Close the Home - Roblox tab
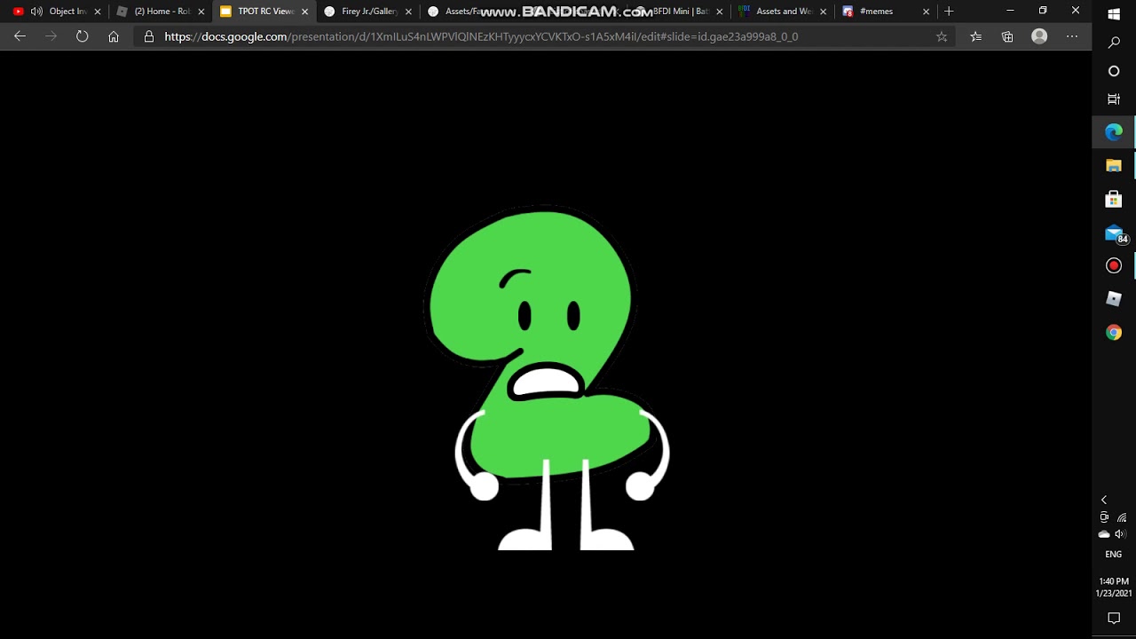The height and width of the screenshot is (639, 1136). (x=201, y=12)
